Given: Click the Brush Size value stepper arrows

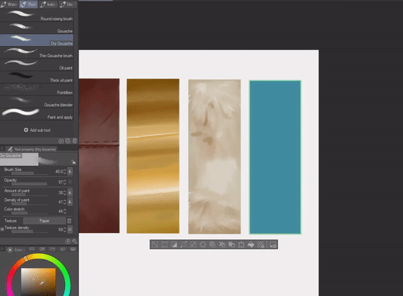Looking at the screenshot, I should coord(64,171).
